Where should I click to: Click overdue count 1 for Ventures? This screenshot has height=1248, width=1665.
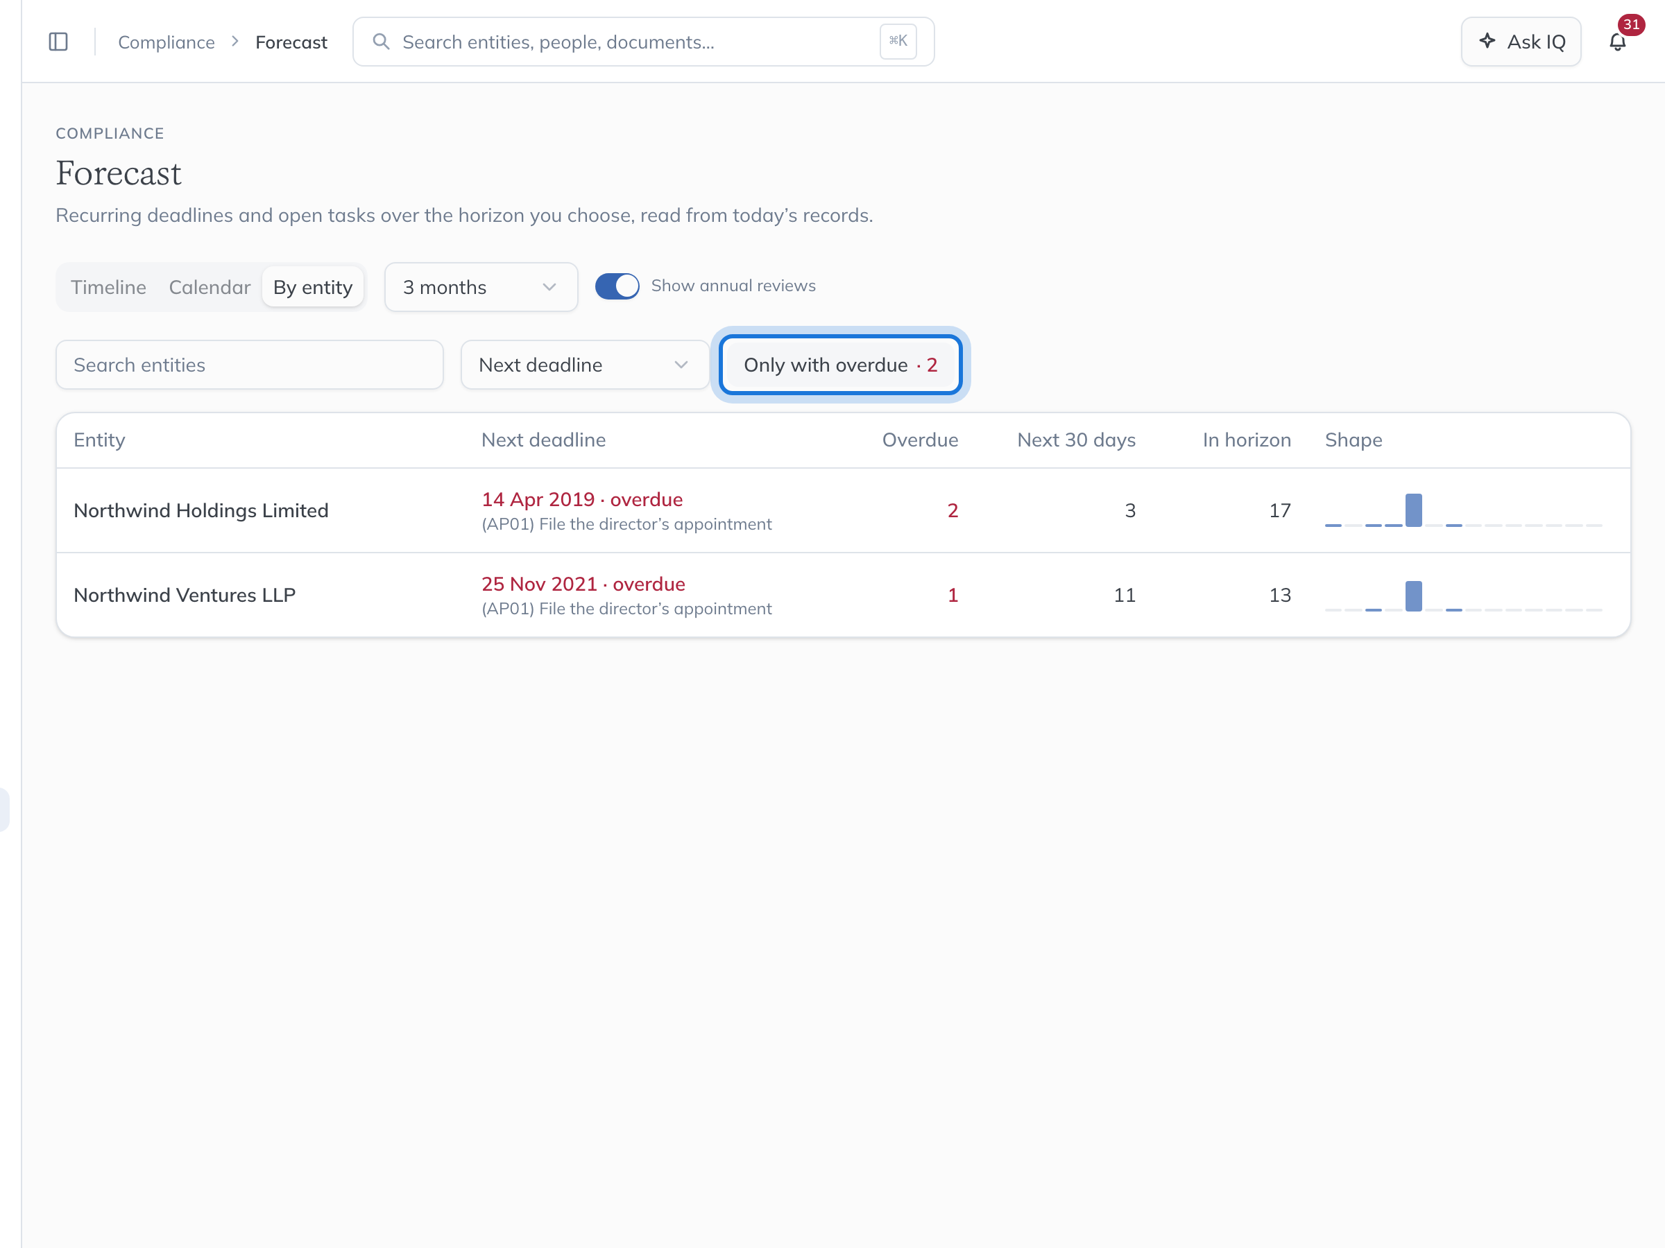click(x=953, y=595)
